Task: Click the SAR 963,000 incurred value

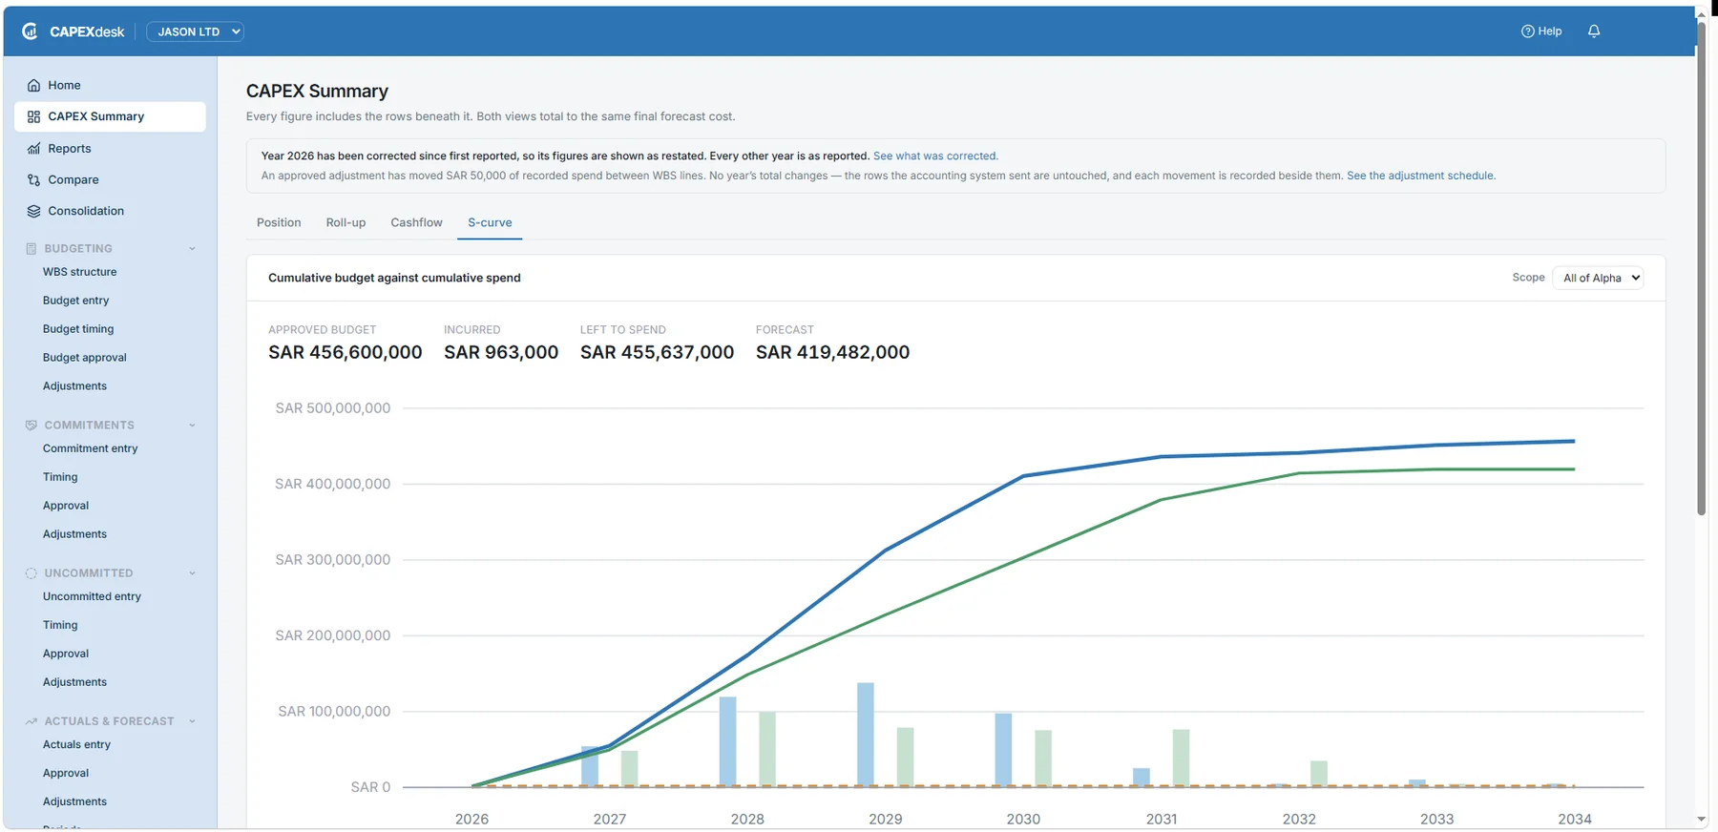Action: [x=501, y=352]
